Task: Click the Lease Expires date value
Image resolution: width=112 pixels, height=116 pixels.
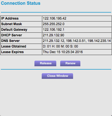Action: click(63, 52)
